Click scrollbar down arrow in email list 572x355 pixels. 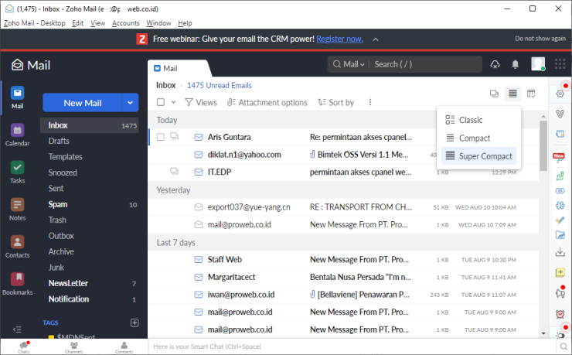[543, 333]
